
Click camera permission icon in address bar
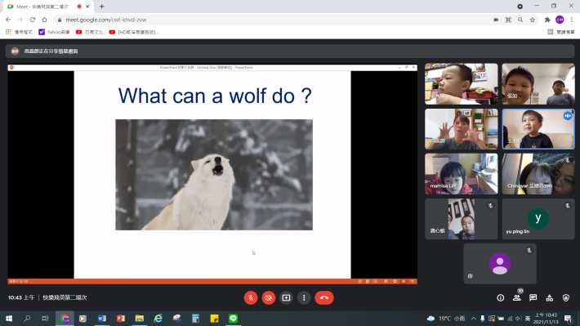[x=496, y=20]
